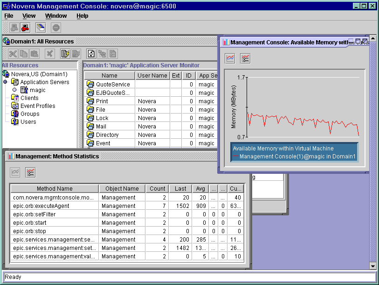Click the ID column header

pyautogui.click(x=188, y=76)
